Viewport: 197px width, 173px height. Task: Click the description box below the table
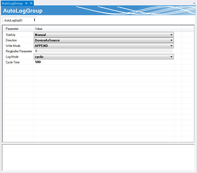(x=98, y=157)
